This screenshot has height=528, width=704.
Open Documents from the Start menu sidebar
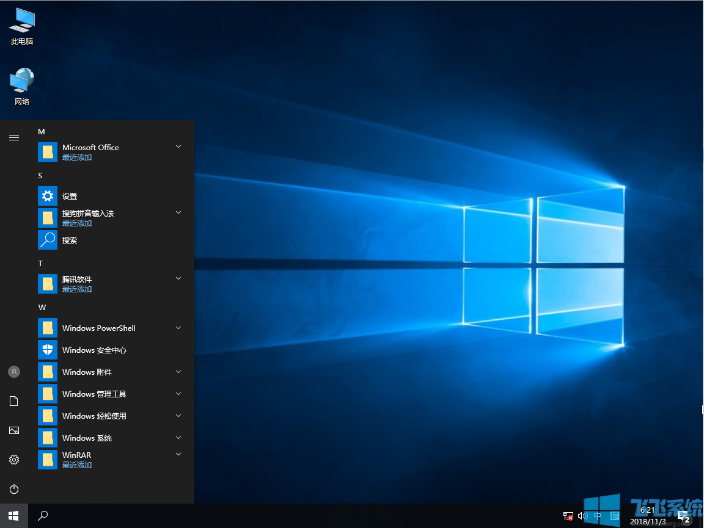pyautogui.click(x=13, y=400)
